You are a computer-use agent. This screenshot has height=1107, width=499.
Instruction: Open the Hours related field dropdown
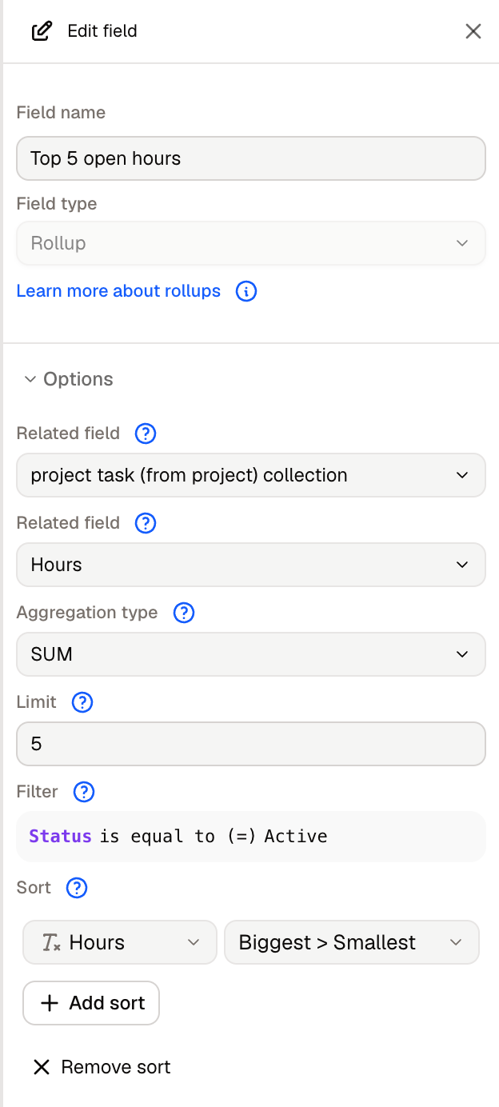251,565
